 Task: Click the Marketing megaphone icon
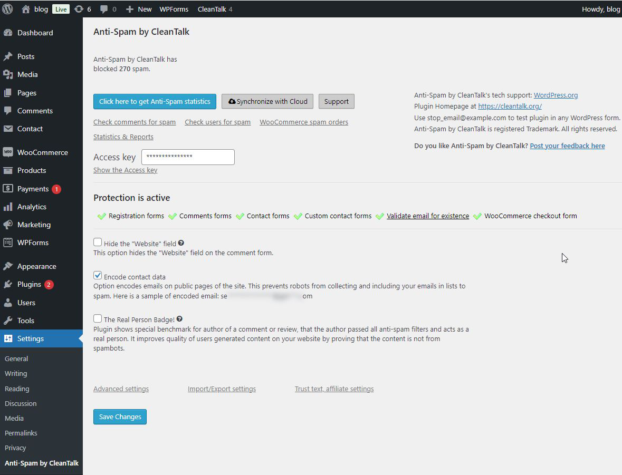pos(8,225)
